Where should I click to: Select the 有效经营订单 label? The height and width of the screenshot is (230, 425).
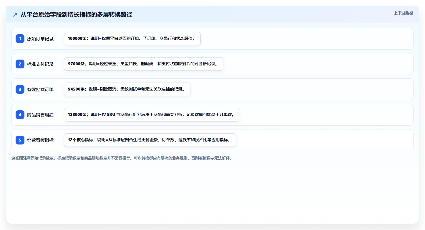(x=40, y=89)
